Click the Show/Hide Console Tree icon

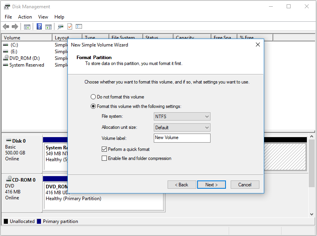click(27, 27)
